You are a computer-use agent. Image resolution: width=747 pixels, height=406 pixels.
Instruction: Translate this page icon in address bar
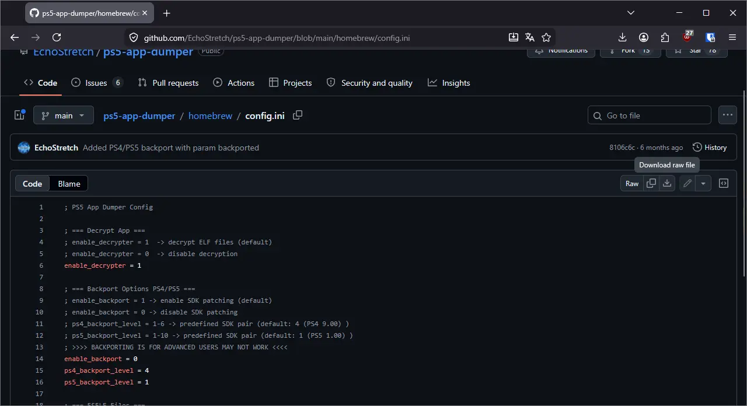530,37
